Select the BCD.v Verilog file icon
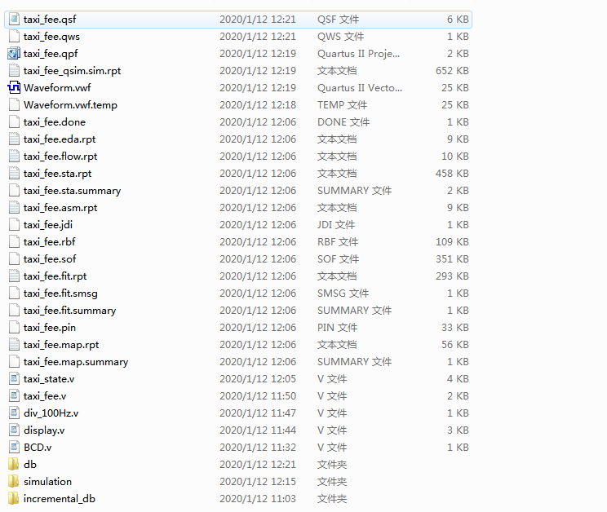 (14, 447)
